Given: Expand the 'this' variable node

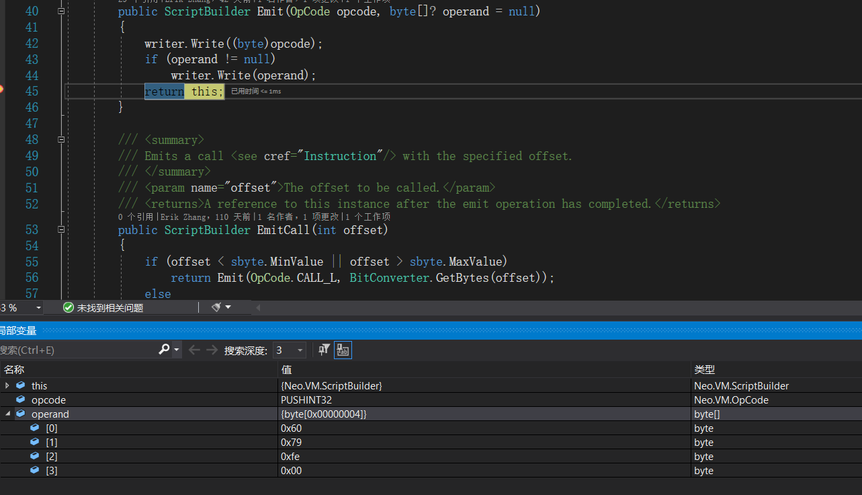Looking at the screenshot, I should coord(7,385).
